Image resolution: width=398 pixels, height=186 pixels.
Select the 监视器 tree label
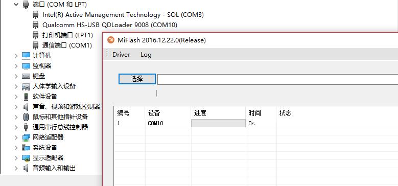(x=42, y=66)
